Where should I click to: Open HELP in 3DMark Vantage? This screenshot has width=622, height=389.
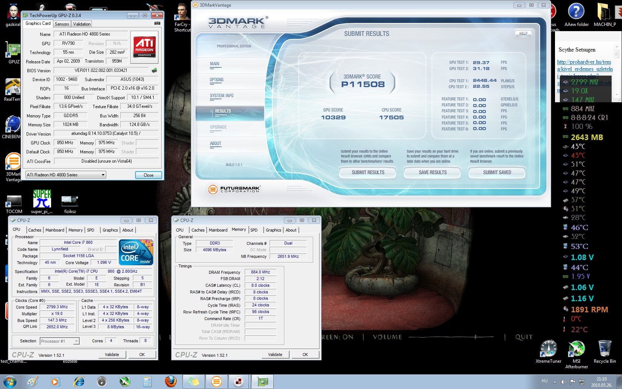523,34
